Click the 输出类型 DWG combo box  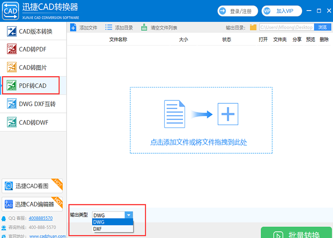[x=113, y=215]
